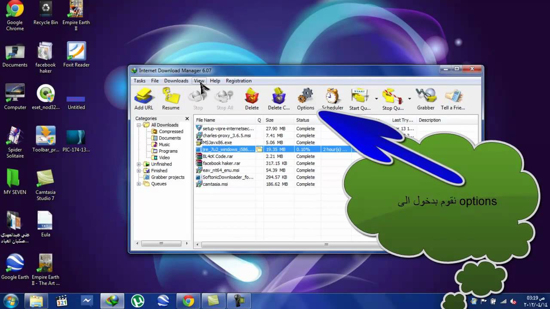Open the Start Queue dropdown arrow

(376, 99)
